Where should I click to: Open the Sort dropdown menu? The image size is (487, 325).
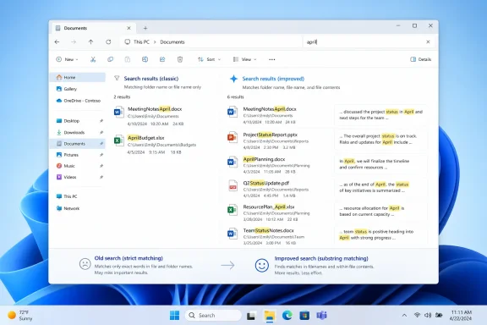210,59
